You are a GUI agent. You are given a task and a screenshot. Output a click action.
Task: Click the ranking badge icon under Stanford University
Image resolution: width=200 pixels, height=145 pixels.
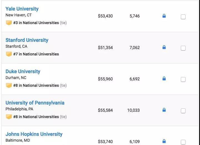point(9,54)
